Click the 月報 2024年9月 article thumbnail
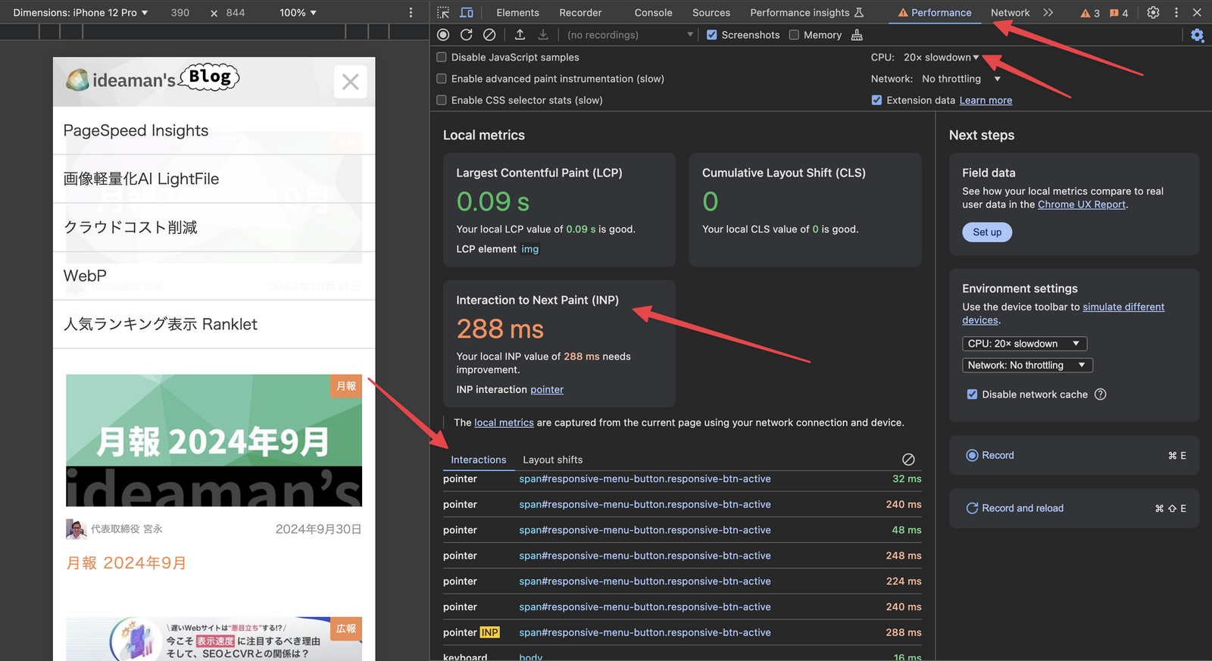This screenshot has height=661, width=1212. point(214,441)
